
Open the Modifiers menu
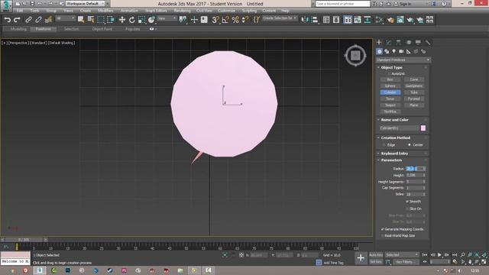click(105, 11)
